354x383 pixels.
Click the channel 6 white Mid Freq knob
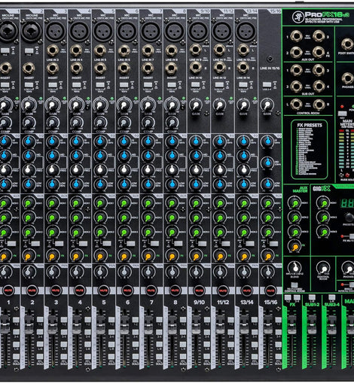click(x=124, y=170)
